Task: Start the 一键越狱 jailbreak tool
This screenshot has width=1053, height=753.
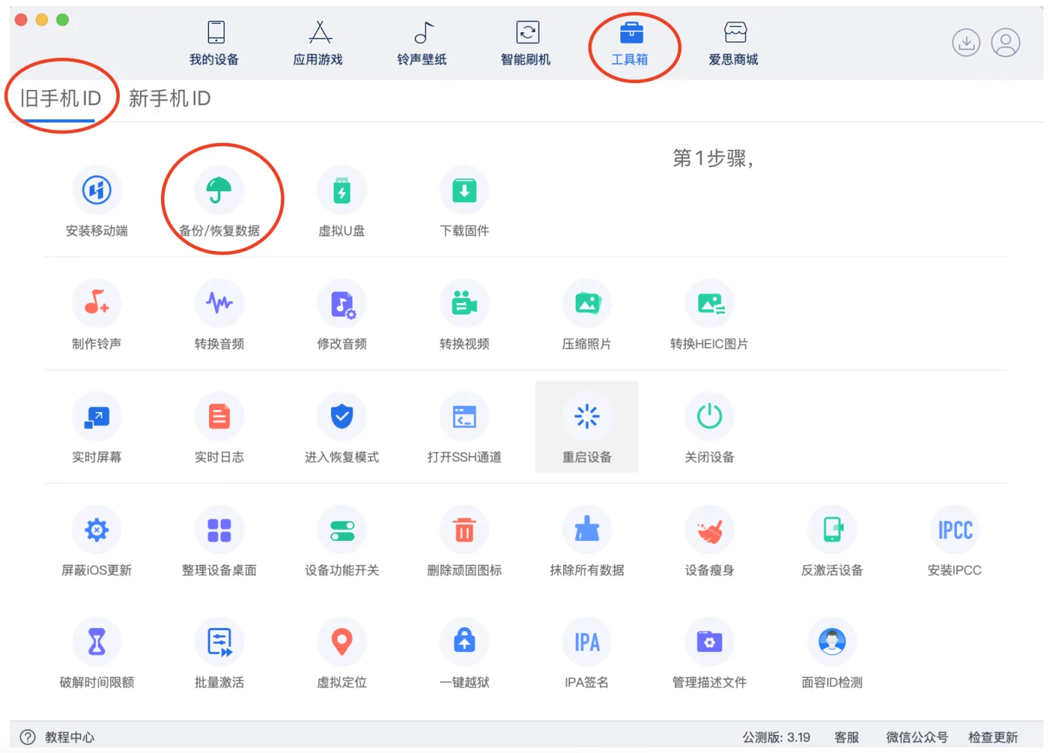Action: pos(464,653)
